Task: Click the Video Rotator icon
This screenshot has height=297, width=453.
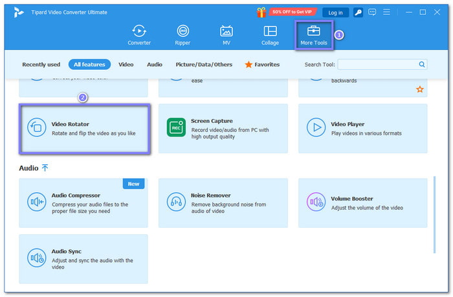Action: [x=37, y=127]
